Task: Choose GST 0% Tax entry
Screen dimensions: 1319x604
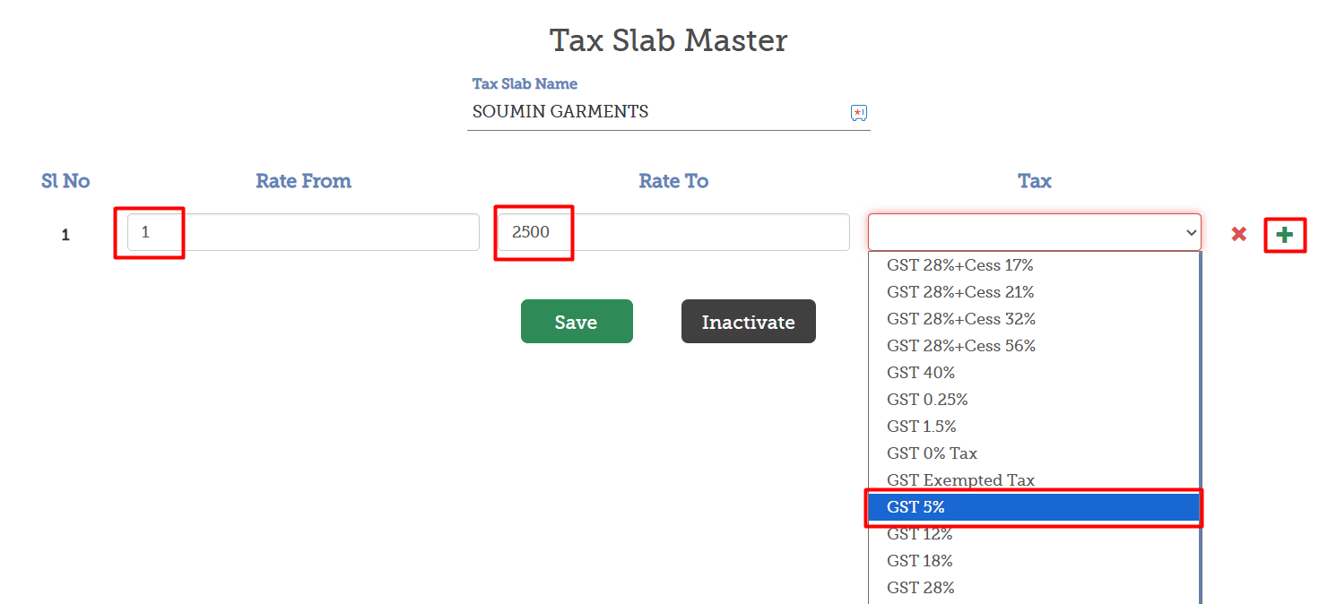Action: [x=1033, y=453]
